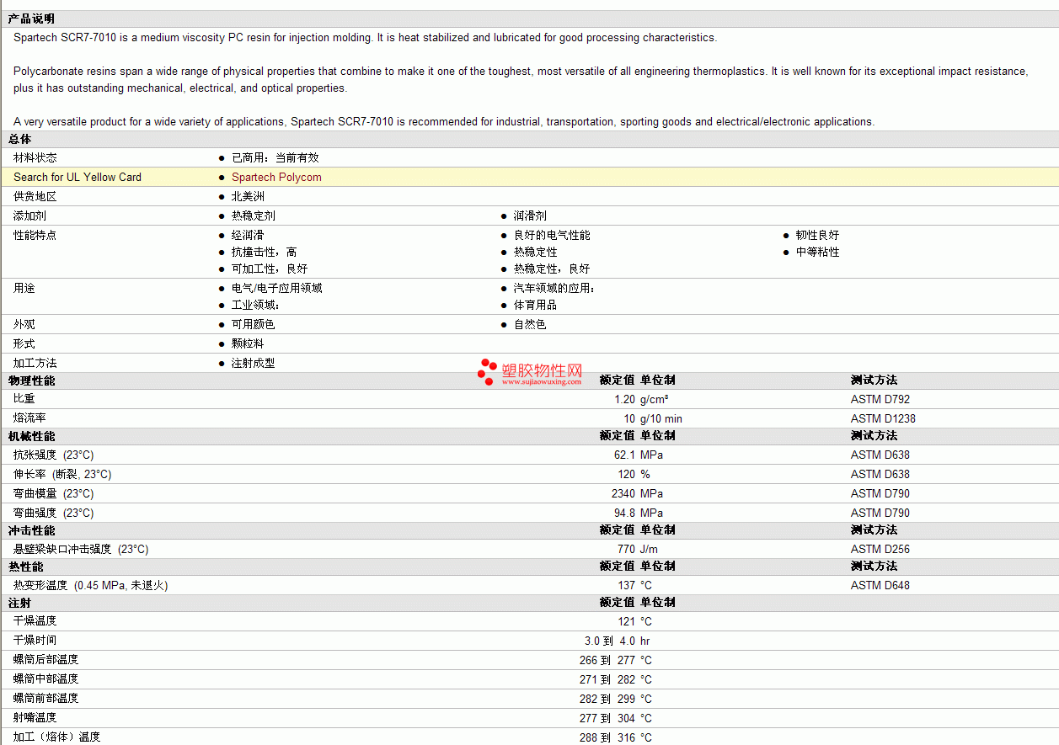The image size is (1059, 745).
Task: Select the "材料状态" row label
Action: [x=35, y=157]
